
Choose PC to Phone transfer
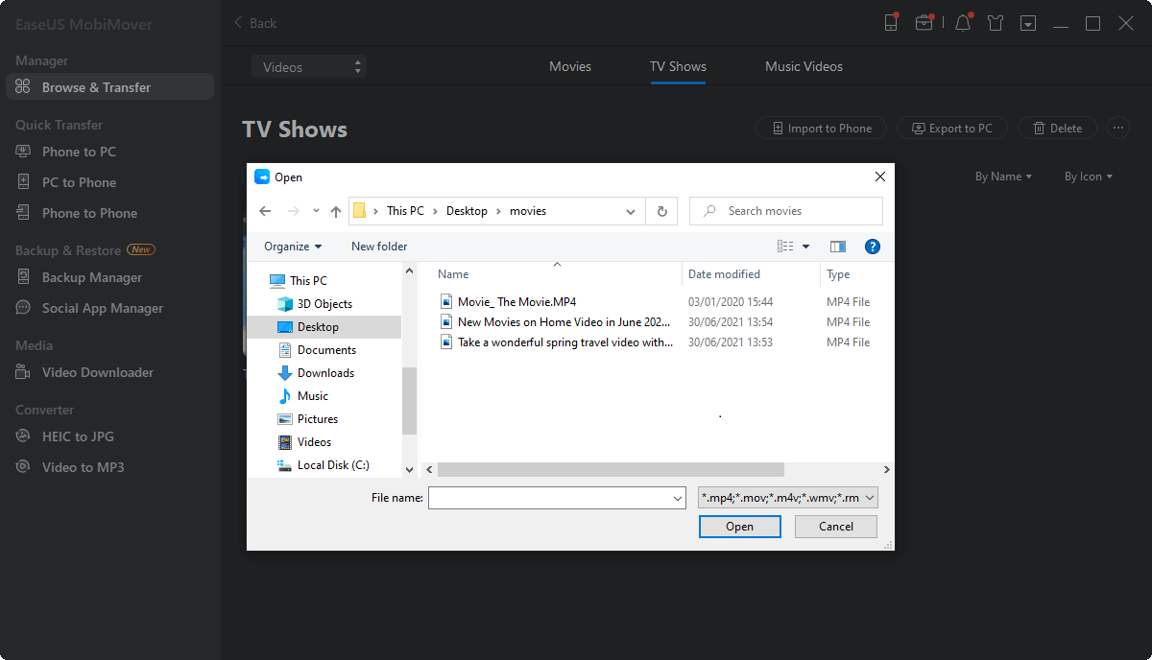79,182
